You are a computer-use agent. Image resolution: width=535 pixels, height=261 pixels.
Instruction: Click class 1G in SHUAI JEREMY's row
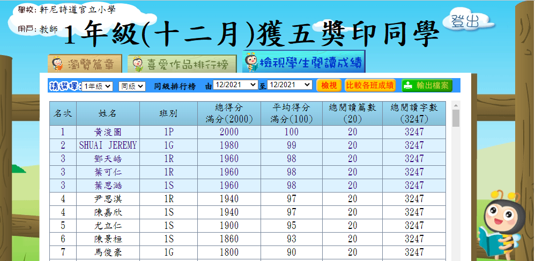168,145
